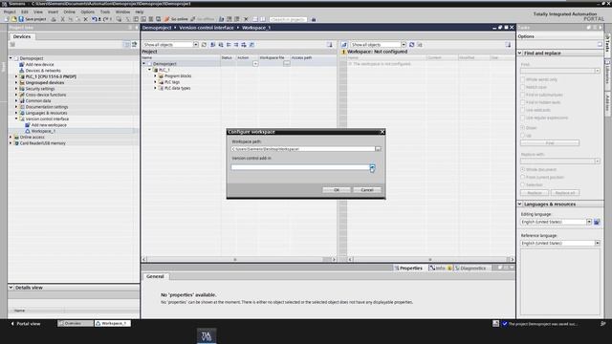Click Workspace_1 tab in bottom bar
The height and width of the screenshot is (344, 612).
[113, 324]
